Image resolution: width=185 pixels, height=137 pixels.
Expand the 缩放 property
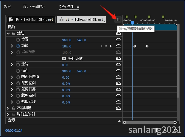tap(12, 46)
